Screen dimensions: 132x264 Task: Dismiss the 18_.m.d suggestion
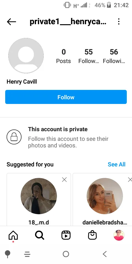[x=64, y=180]
